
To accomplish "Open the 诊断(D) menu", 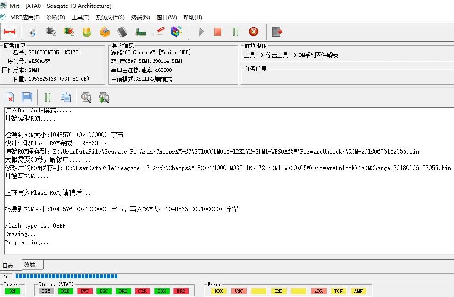I will pyautogui.click(x=55, y=17).
